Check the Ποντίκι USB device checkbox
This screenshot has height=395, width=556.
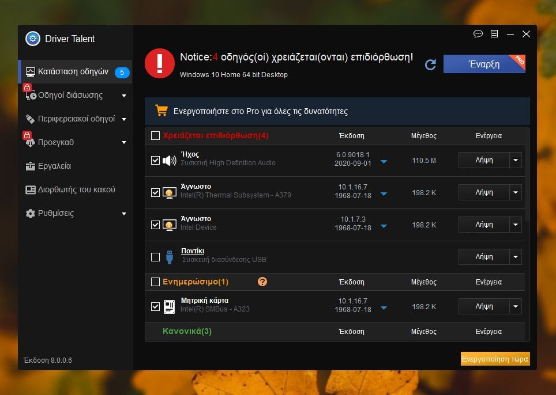(155, 257)
